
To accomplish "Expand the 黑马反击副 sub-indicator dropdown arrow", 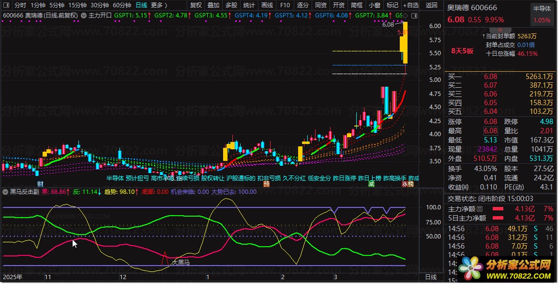I will [x=5, y=192].
